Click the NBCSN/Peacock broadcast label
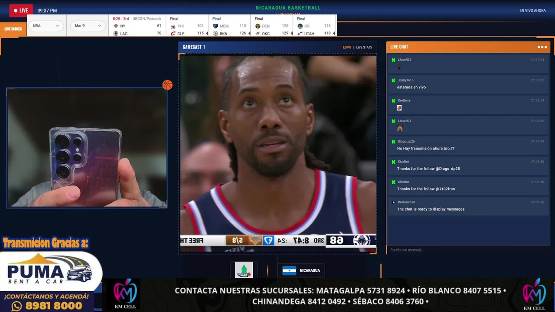Image resolution: width=555 pixels, height=312 pixels. (147, 19)
